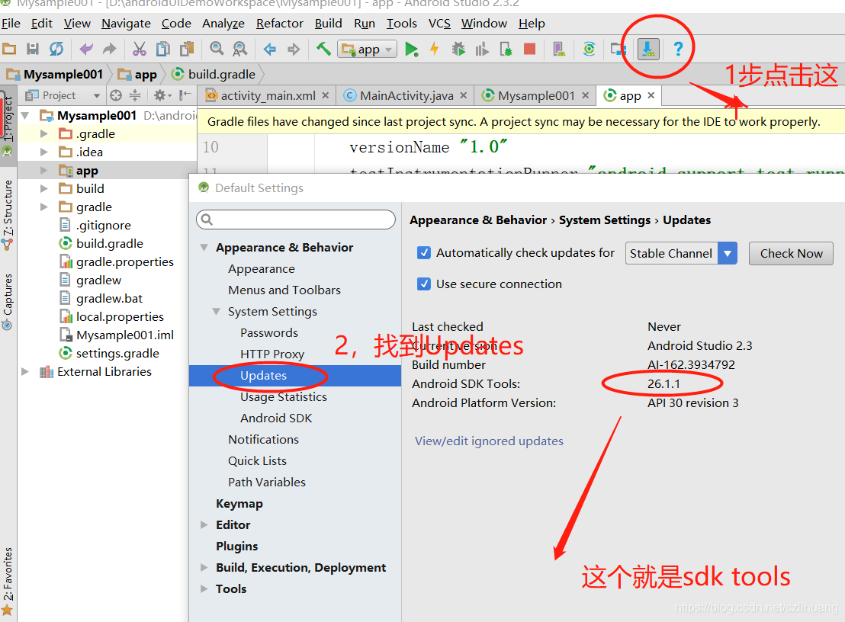Open the app run configuration dropdown

(x=368, y=50)
